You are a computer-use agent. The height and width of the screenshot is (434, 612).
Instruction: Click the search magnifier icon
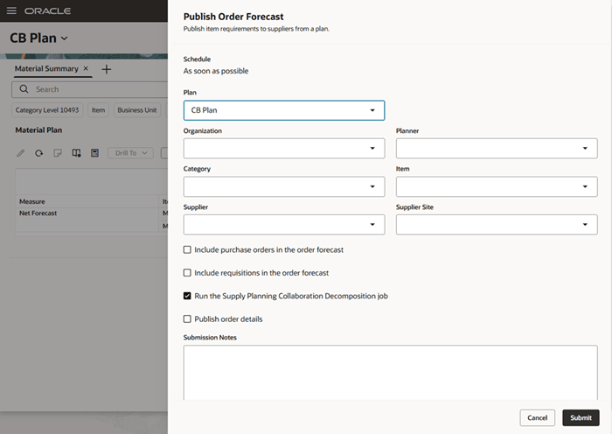point(24,89)
